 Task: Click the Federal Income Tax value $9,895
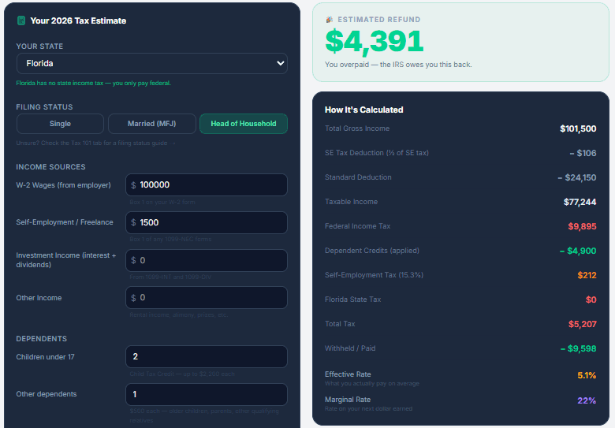(x=582, y=226)
